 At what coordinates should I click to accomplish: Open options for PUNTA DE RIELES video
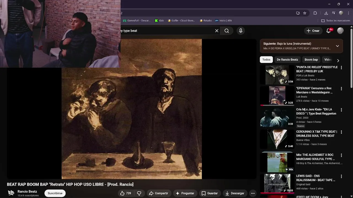click(x=341, y=68)
